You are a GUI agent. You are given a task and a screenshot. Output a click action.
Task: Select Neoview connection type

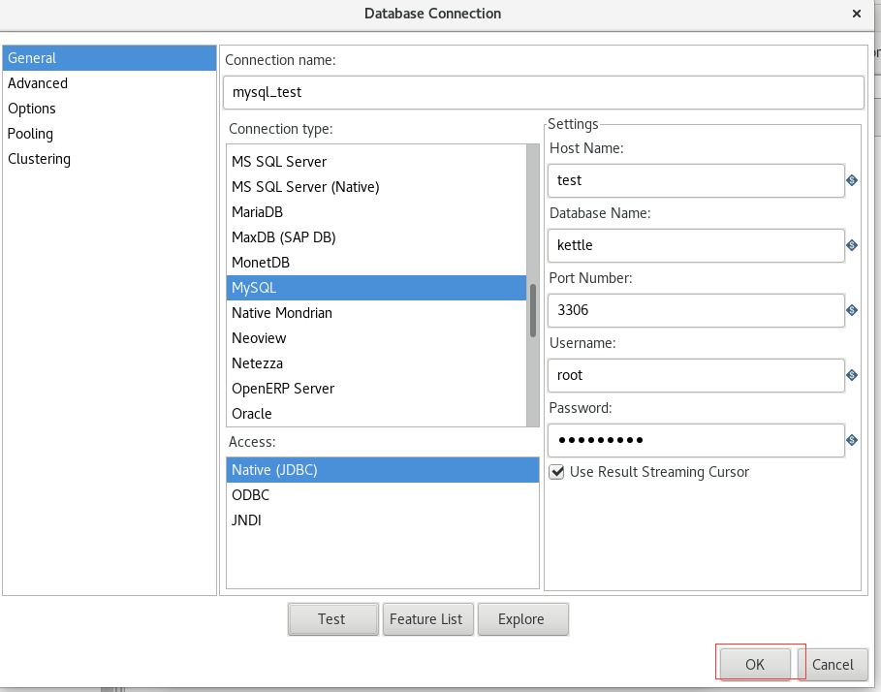pos(376,338)
